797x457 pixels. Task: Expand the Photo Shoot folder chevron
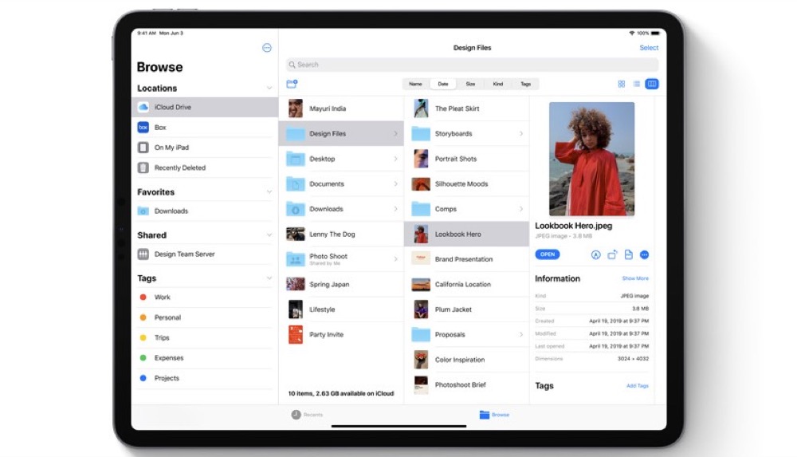point(395,259)
